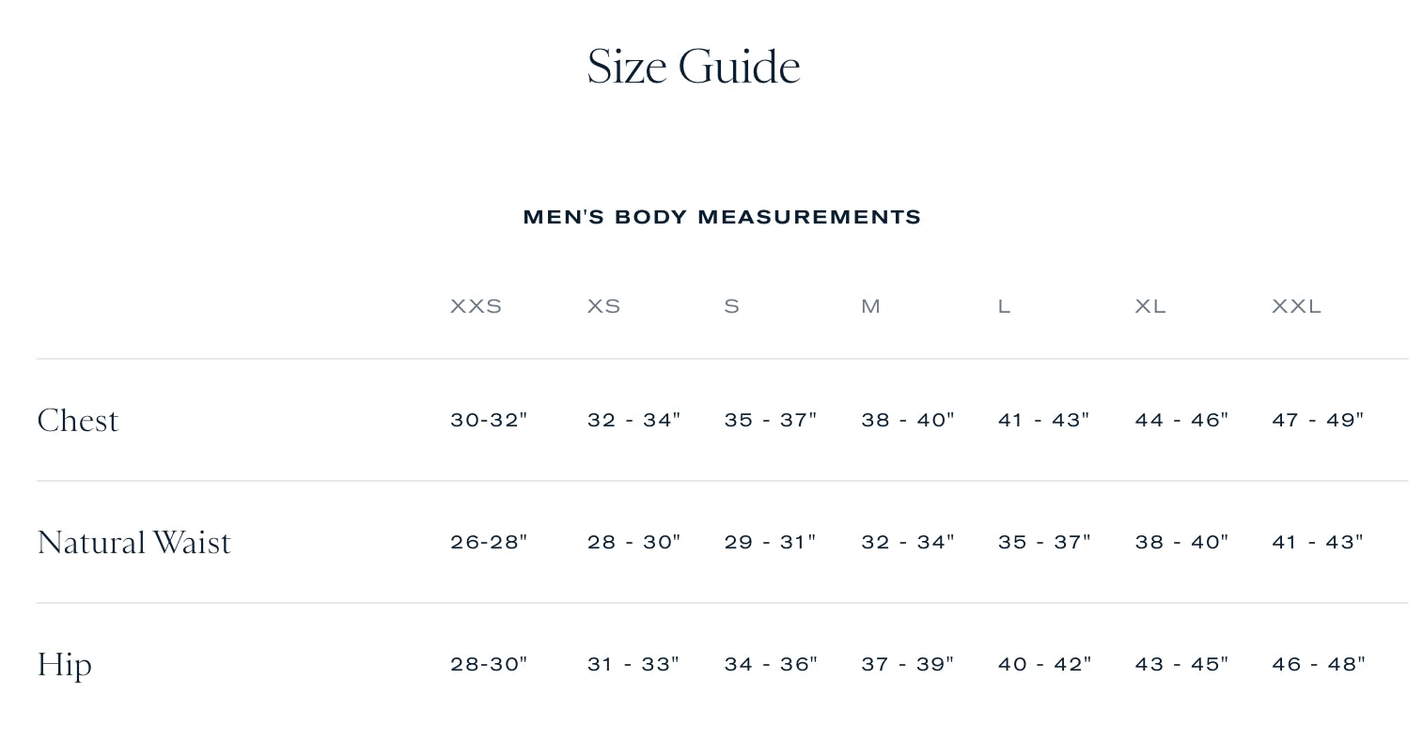Screen dimensions: 1423x741
Task: Click the XXS column header
Action: (476, 306)
